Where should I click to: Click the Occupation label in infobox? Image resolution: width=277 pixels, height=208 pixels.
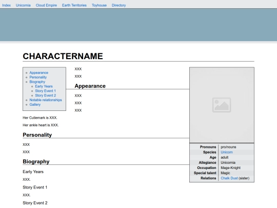(x=207, y=167)
